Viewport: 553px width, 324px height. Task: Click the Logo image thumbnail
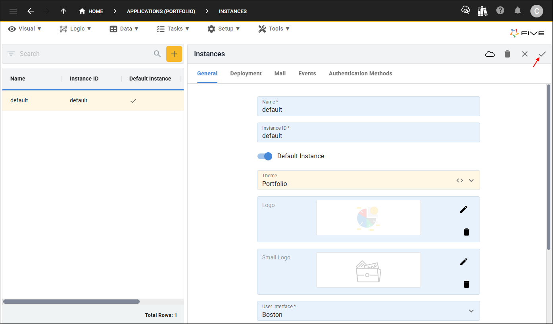369,218
